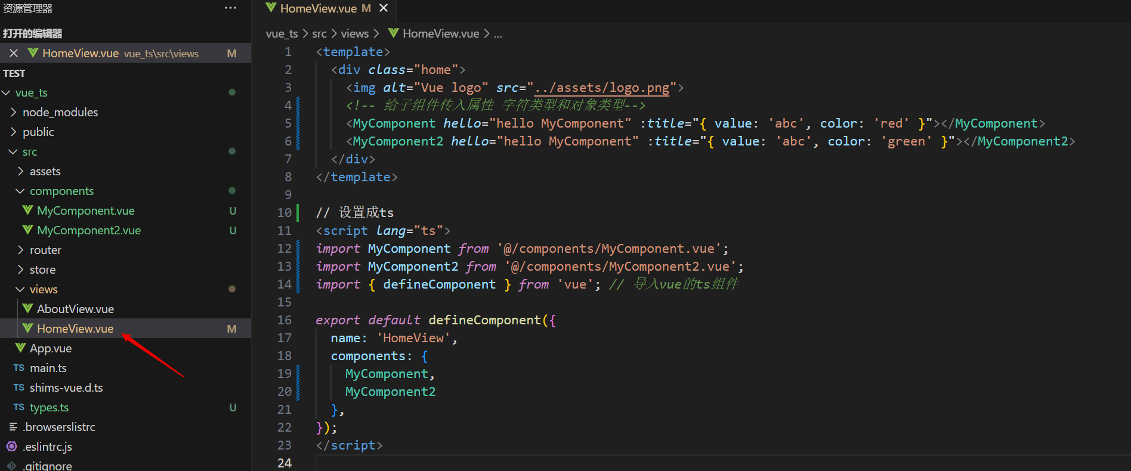Click src in the breadcrumb
1131x471 pixels.
pos(319,33)
